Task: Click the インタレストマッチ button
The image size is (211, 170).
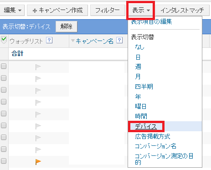Action: [182, 10]
